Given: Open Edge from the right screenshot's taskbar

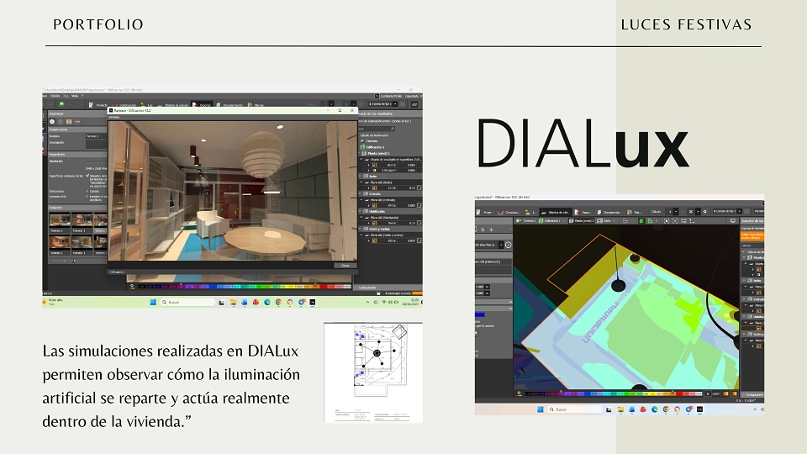Looking at the screenshot, I should coord(654,409).
